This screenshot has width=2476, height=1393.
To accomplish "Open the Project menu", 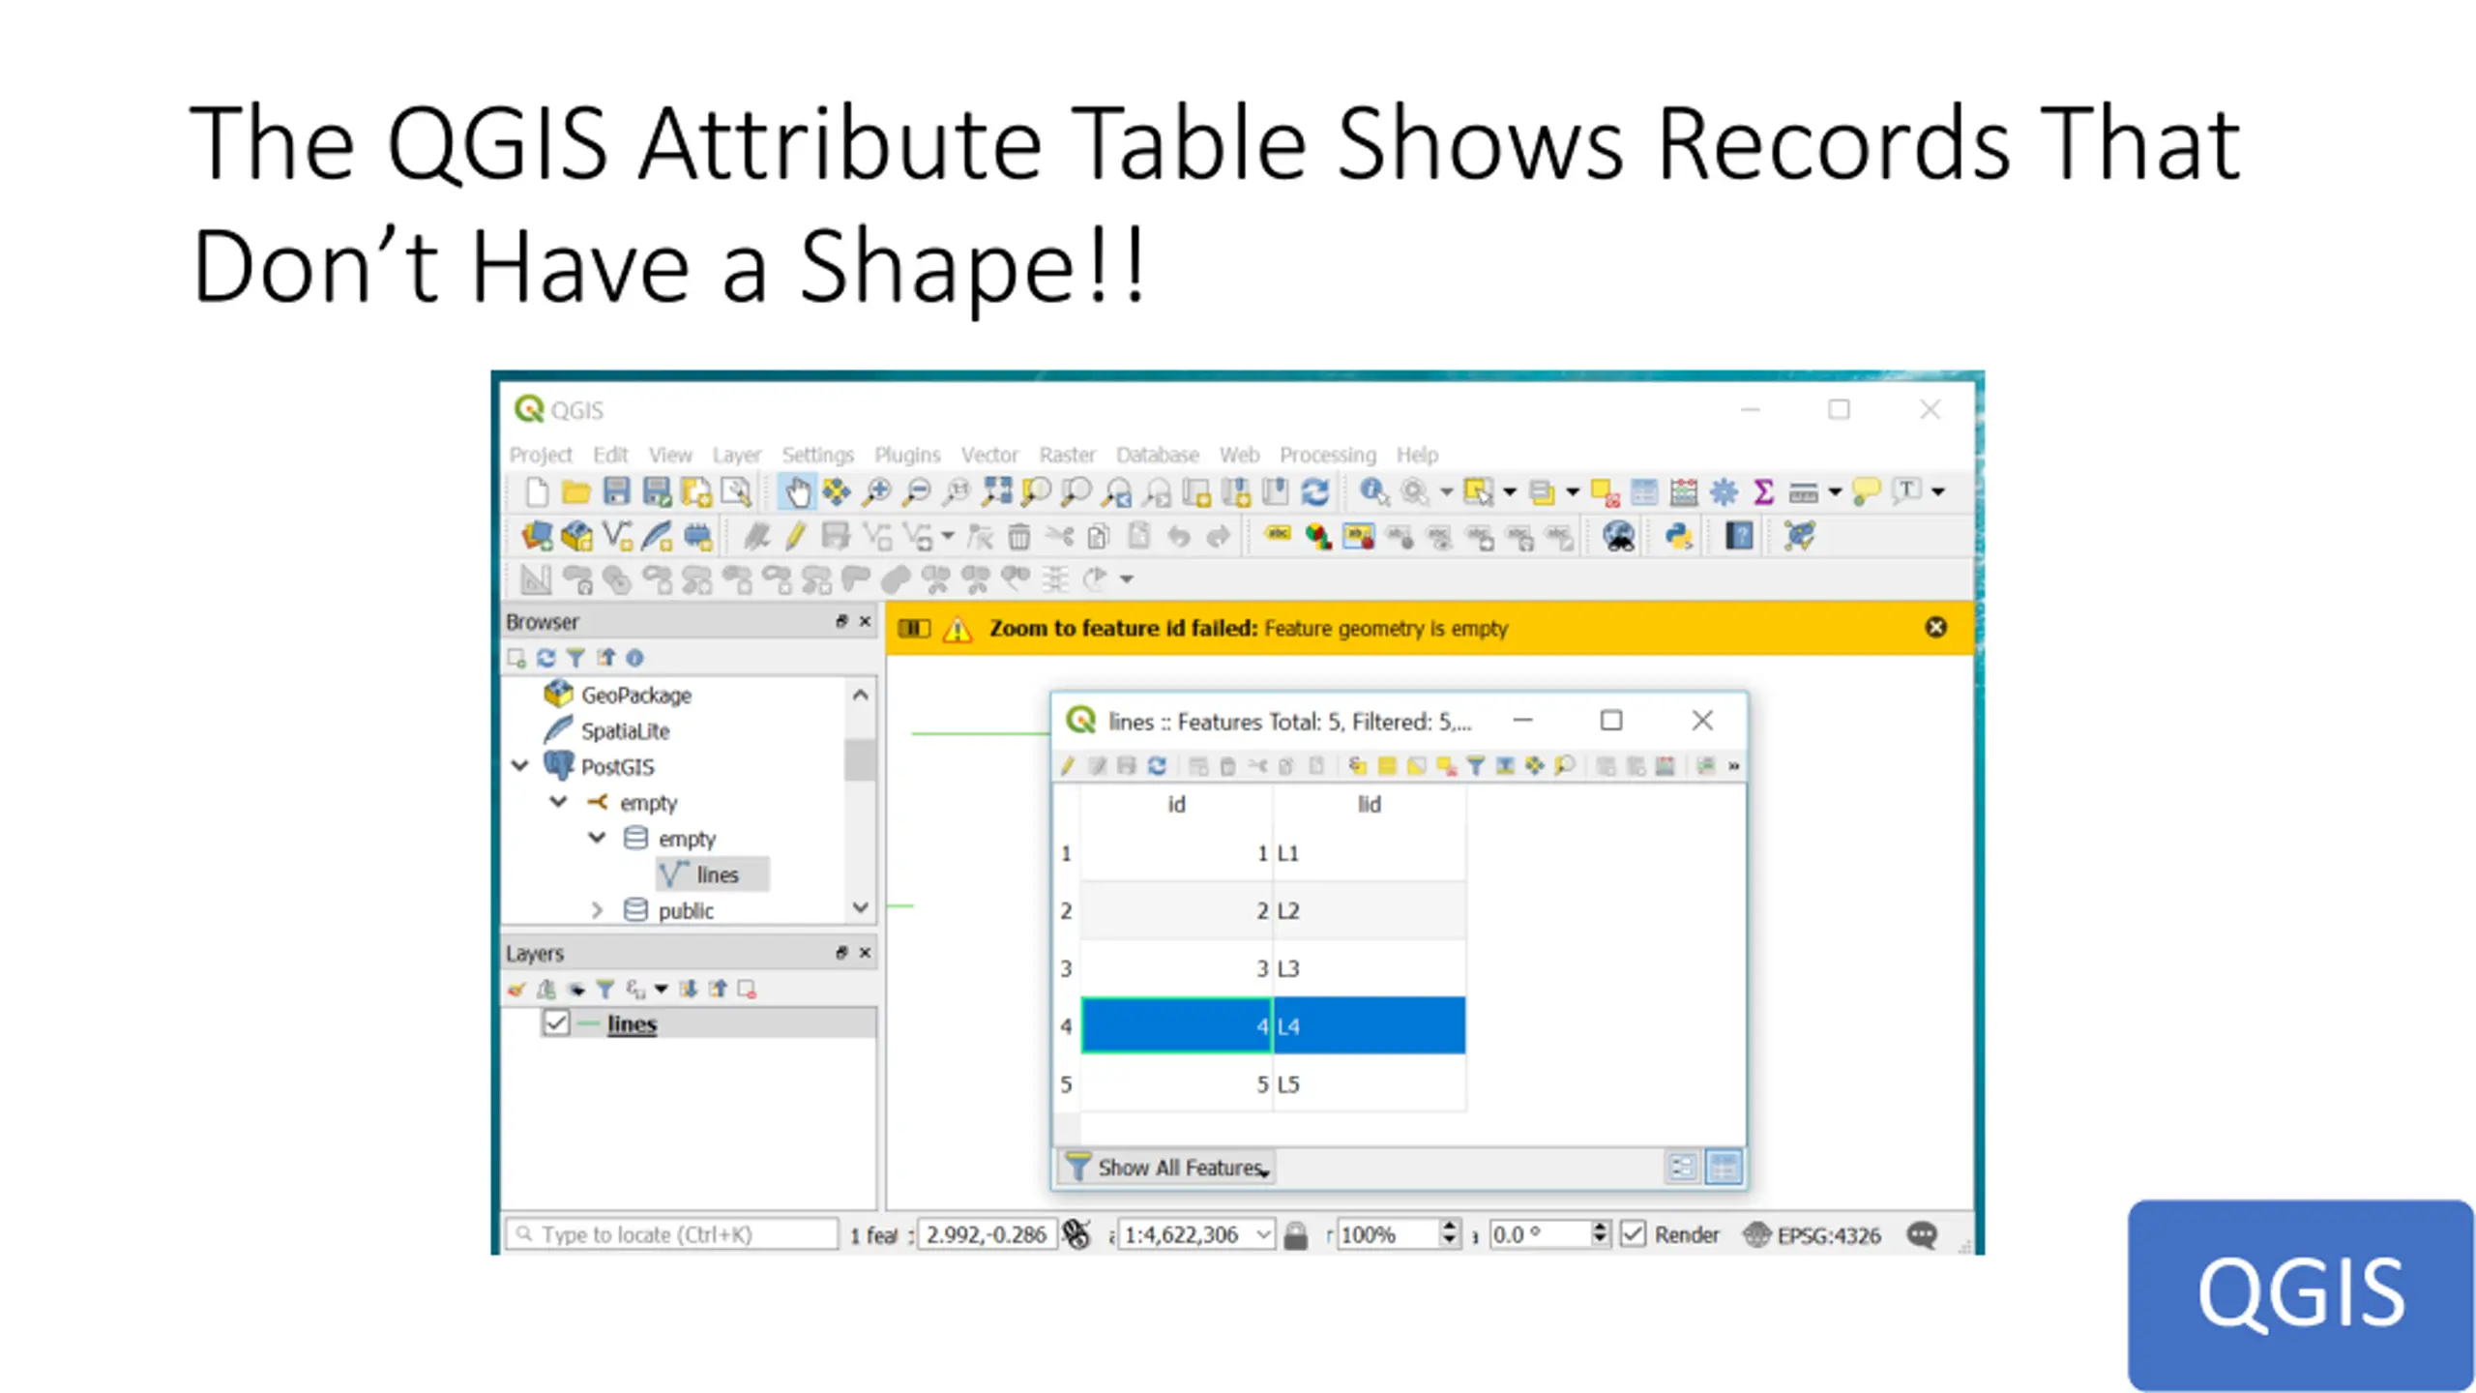I will (x=541, y=455).
